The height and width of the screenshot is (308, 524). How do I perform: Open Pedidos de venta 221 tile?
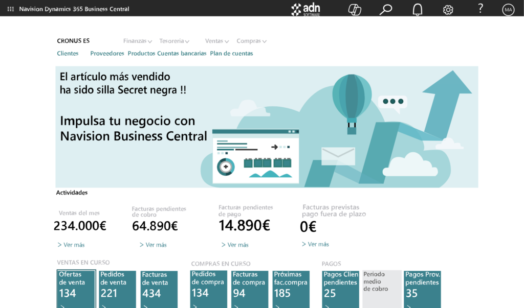(x=118, y=289)
